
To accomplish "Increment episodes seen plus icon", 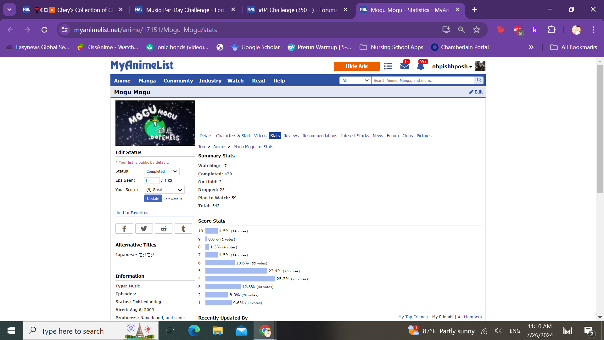I will [170, 181].
